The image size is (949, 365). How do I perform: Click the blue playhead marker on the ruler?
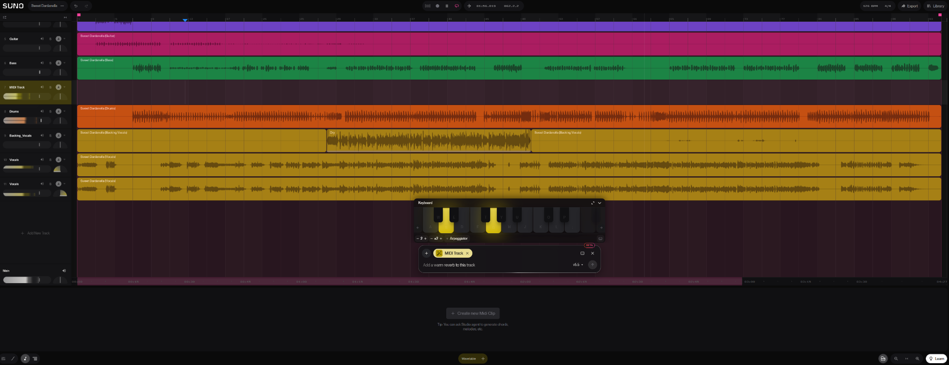pos(185,20)
